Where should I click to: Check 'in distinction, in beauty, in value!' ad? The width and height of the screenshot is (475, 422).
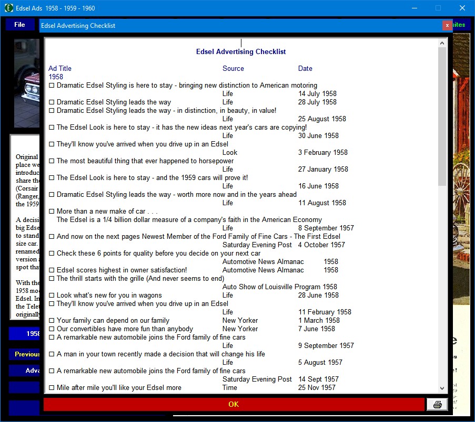[52, 111]
